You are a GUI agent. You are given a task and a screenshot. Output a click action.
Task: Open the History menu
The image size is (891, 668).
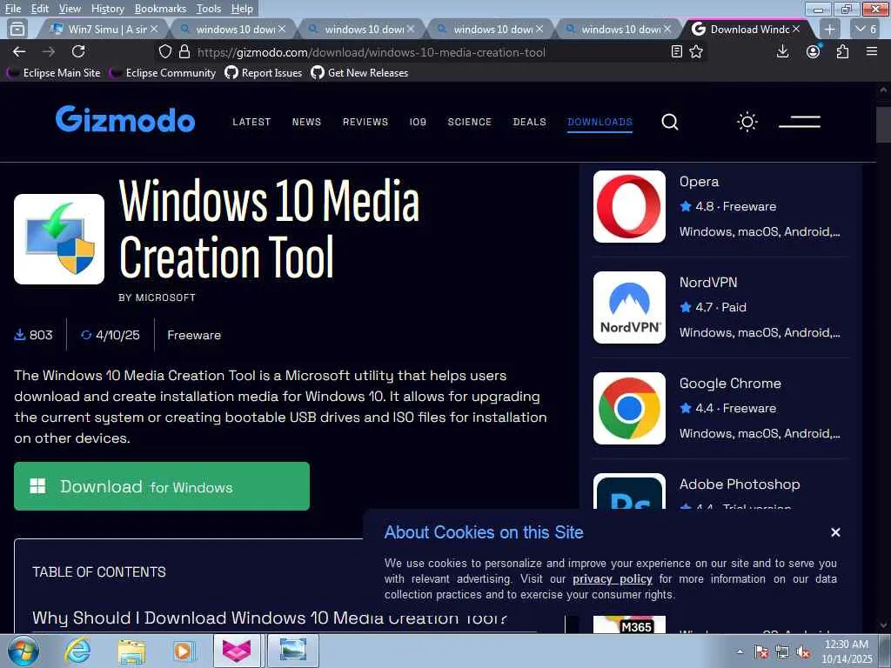coord(107,8)
